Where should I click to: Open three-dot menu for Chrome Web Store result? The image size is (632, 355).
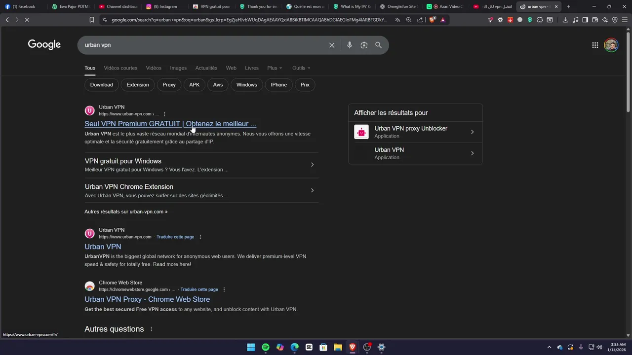pos(224,289)
